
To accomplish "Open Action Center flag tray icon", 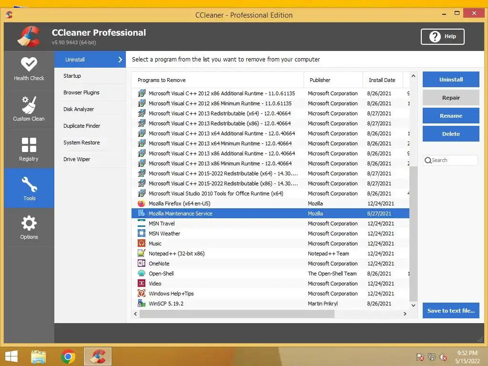I will point(420,357).
